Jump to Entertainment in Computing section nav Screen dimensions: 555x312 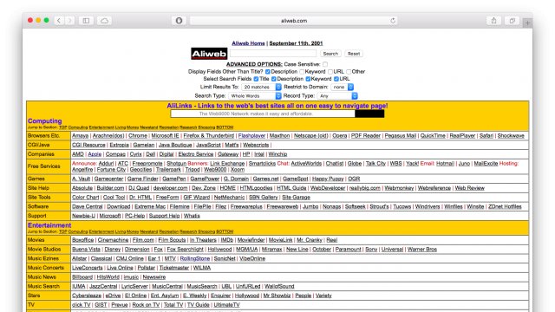pos(101,127)
